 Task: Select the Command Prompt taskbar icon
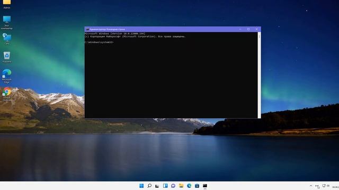click(x=205, y=186)
